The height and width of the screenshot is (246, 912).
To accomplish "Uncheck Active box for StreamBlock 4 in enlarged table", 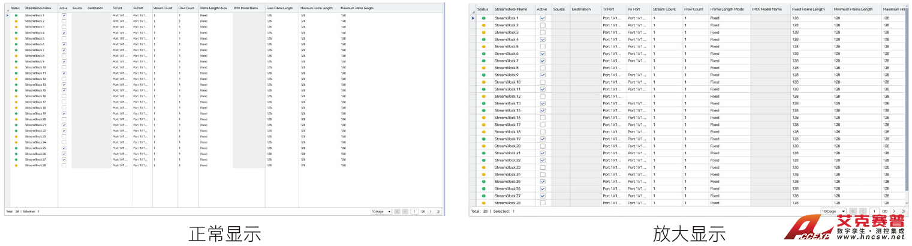I will 543,40.
